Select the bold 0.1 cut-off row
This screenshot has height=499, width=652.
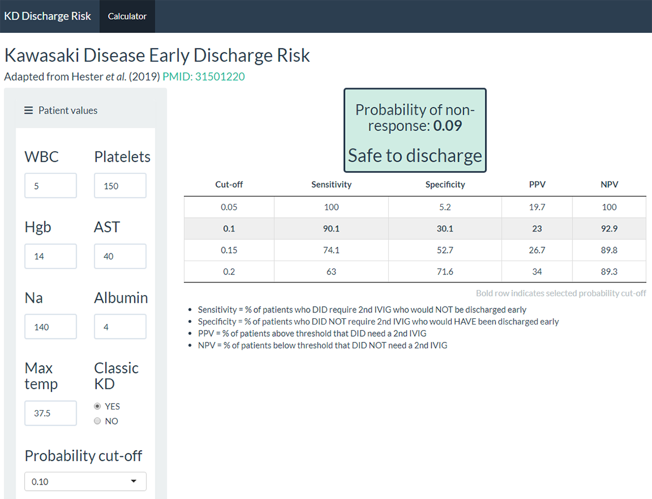[415, 229]
